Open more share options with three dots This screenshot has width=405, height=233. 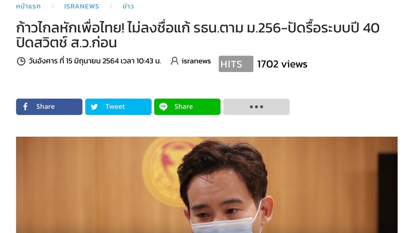(x=256, y=107)
